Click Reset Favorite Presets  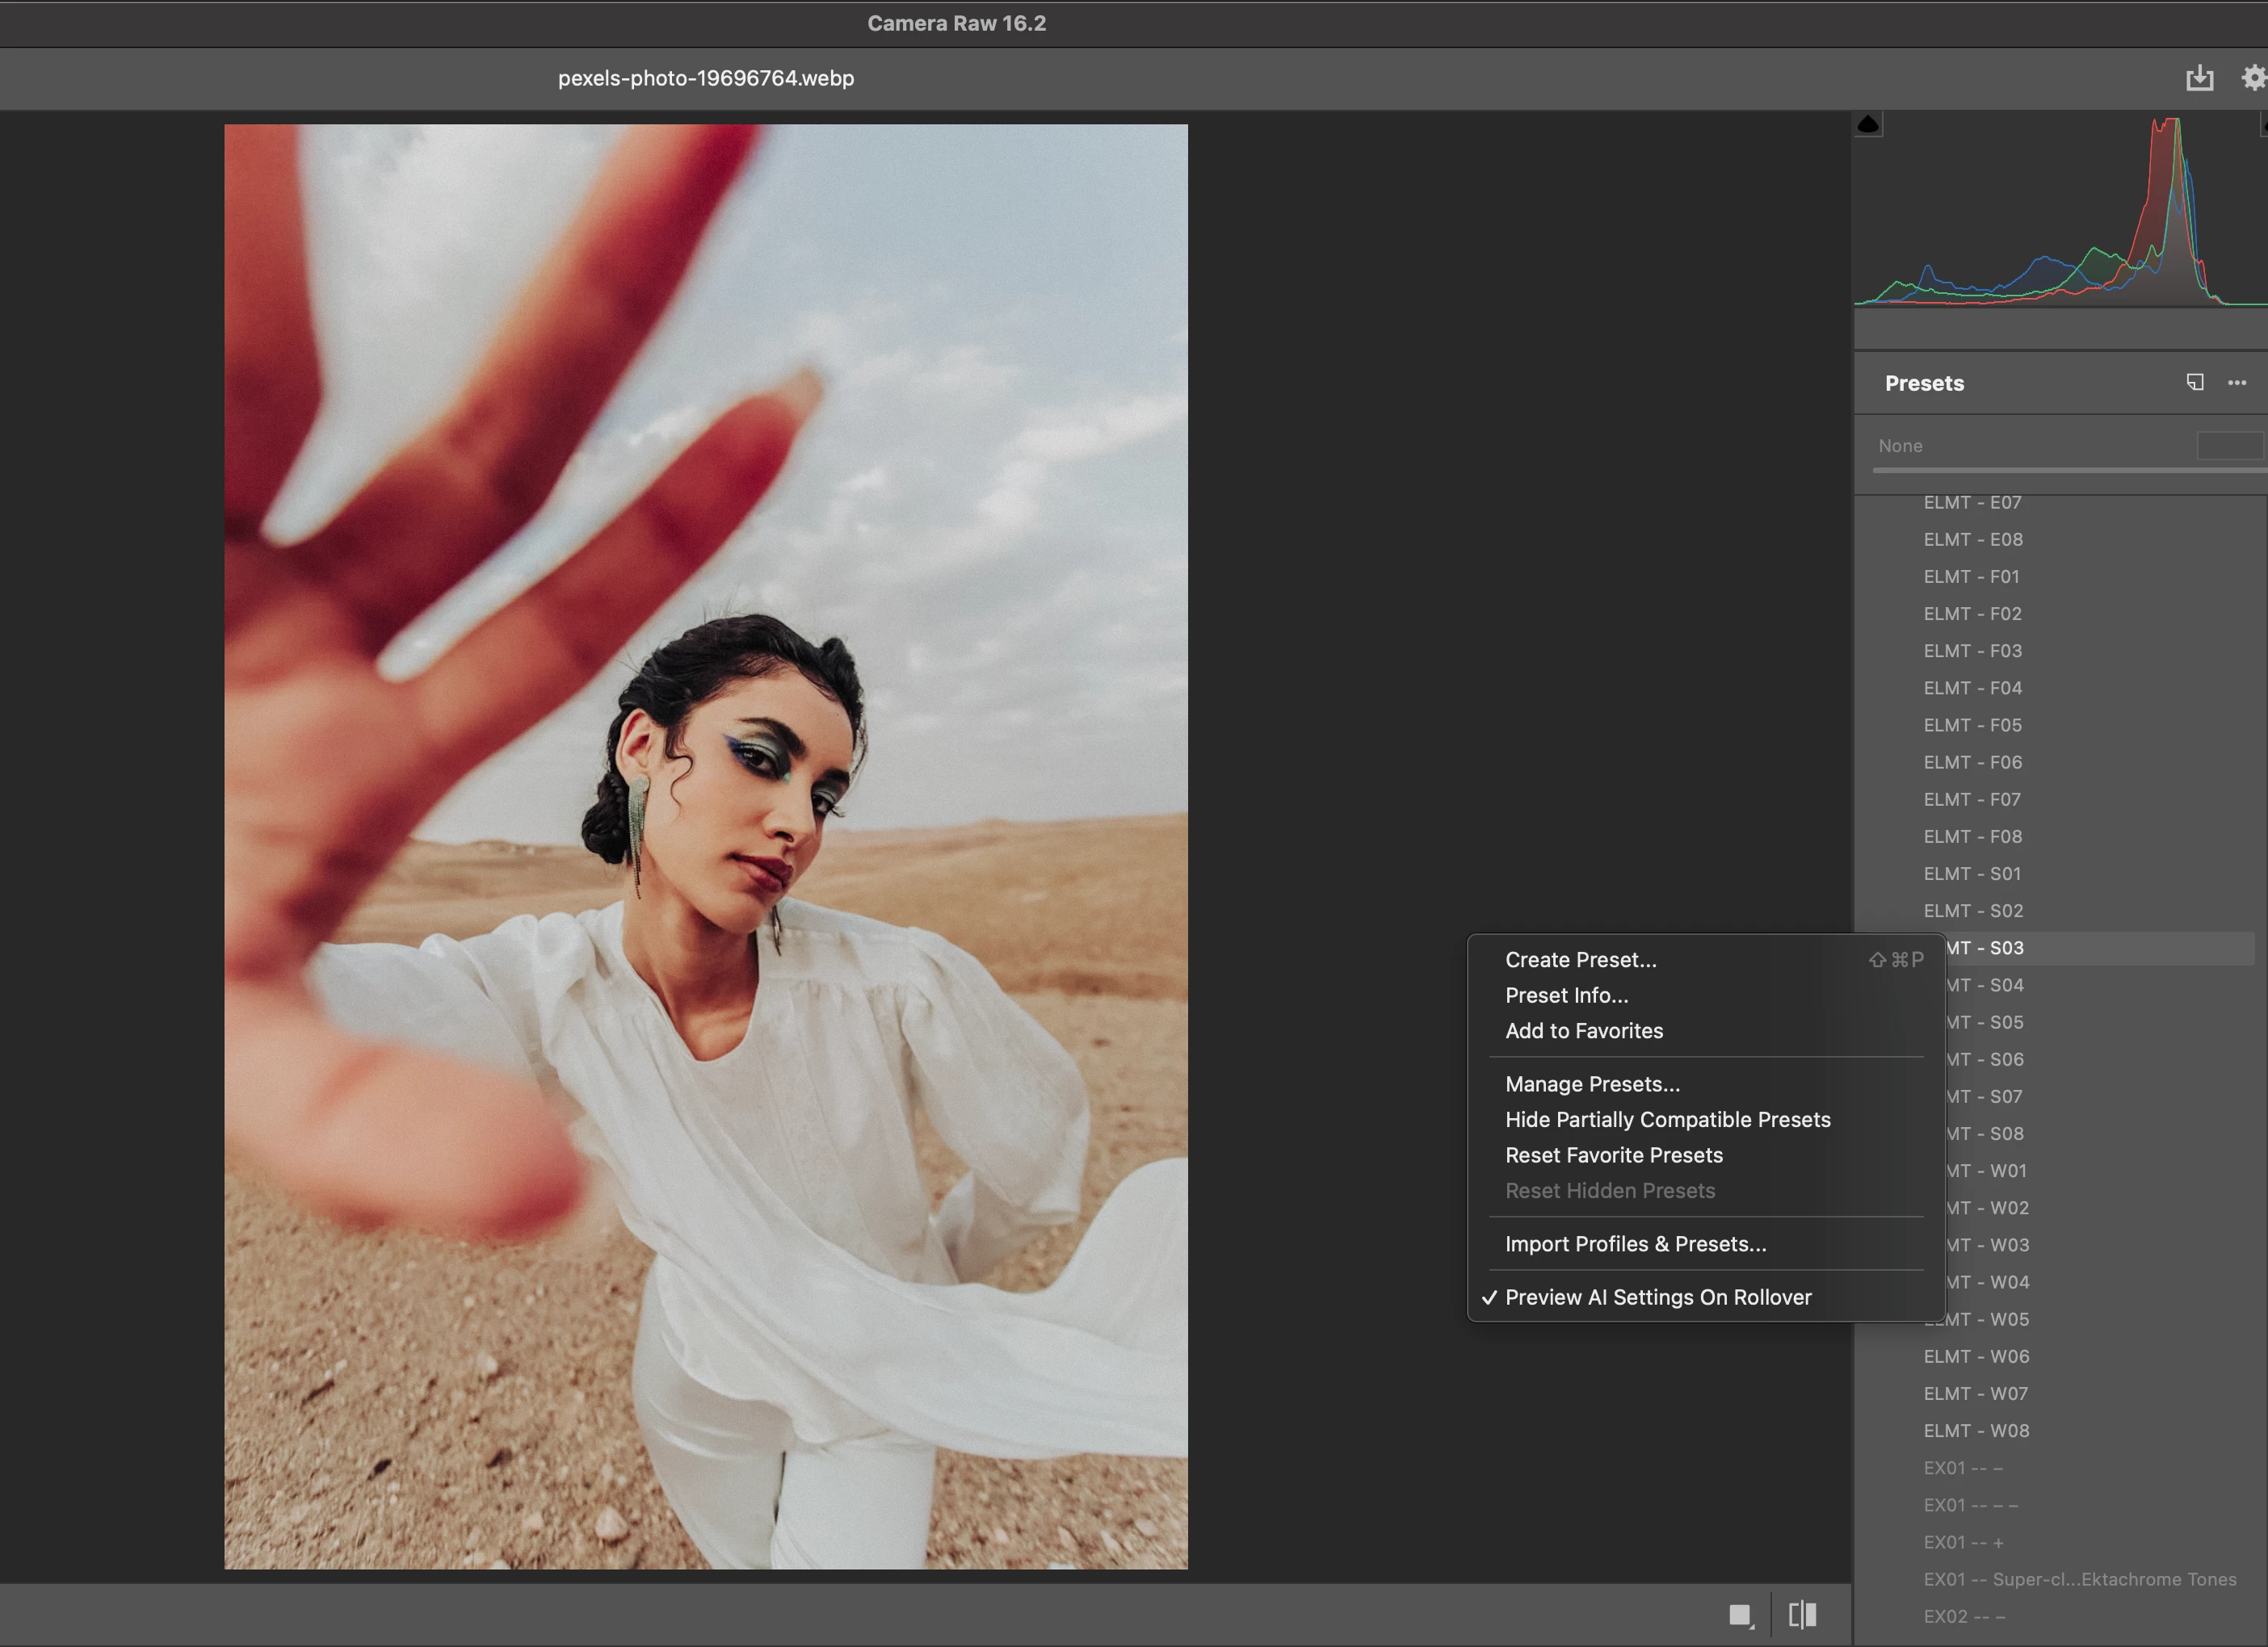(1613, 1155)
